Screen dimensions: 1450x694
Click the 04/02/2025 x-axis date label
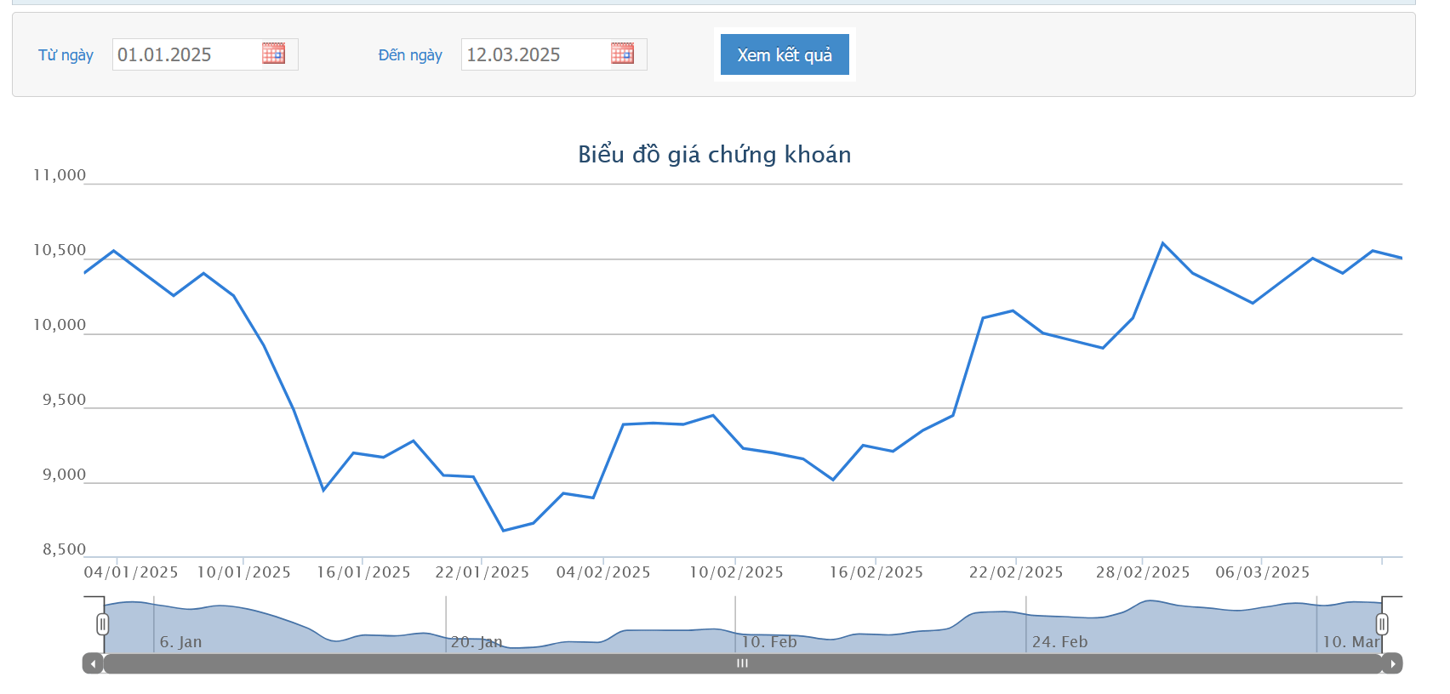(603, 572)
